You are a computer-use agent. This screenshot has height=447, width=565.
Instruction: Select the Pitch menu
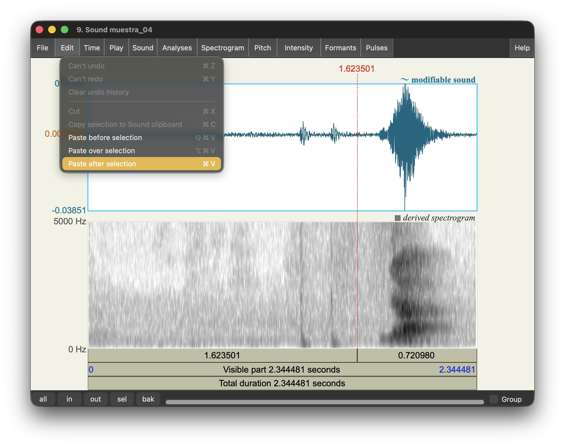[x=262, y=48]
